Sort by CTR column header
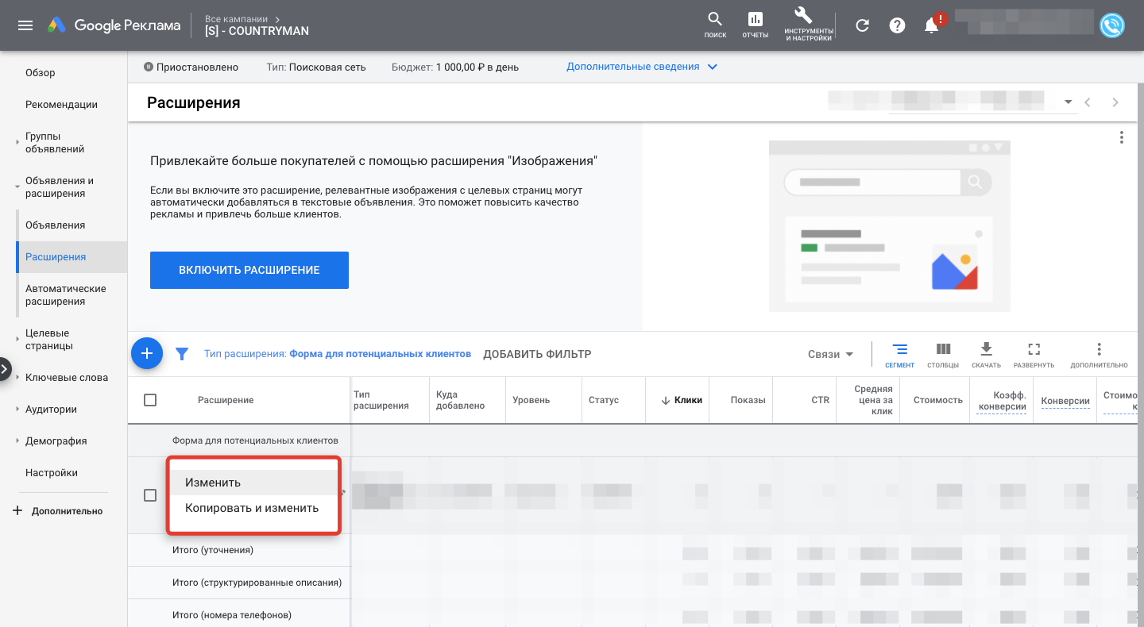The width and height of the screenshot is (1144, 627). pos(820,400)
